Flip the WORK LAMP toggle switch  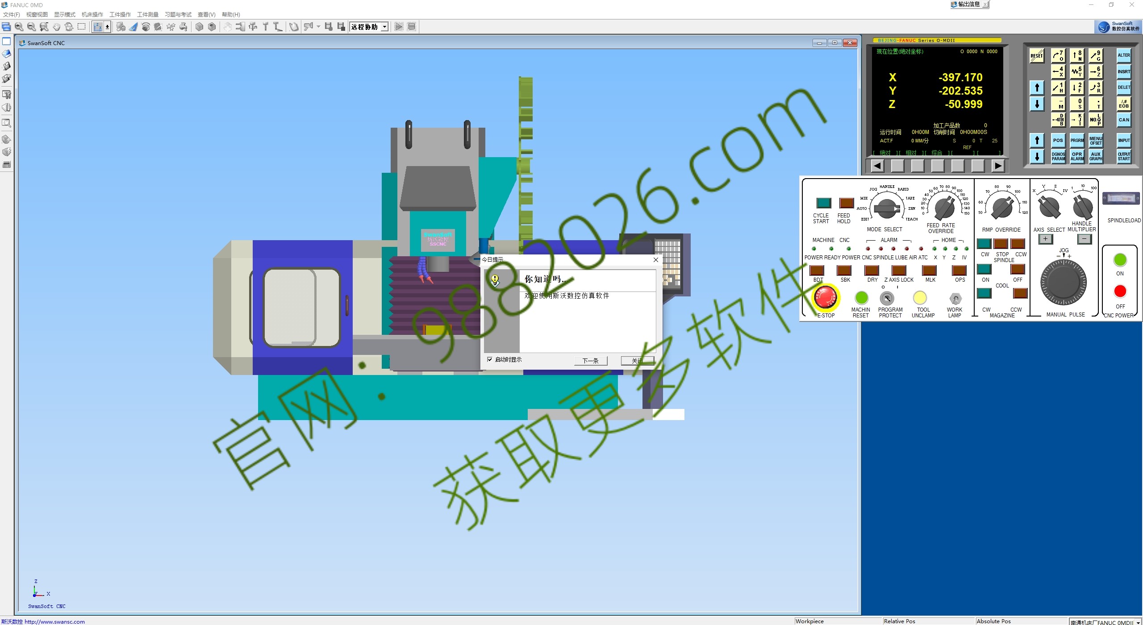point(955,299)
